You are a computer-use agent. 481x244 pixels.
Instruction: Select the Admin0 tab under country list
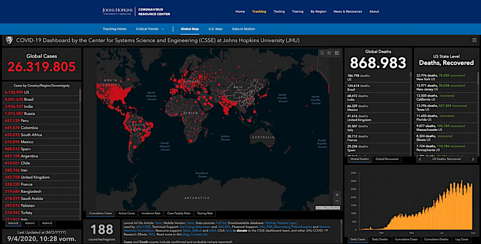(13, 223)
